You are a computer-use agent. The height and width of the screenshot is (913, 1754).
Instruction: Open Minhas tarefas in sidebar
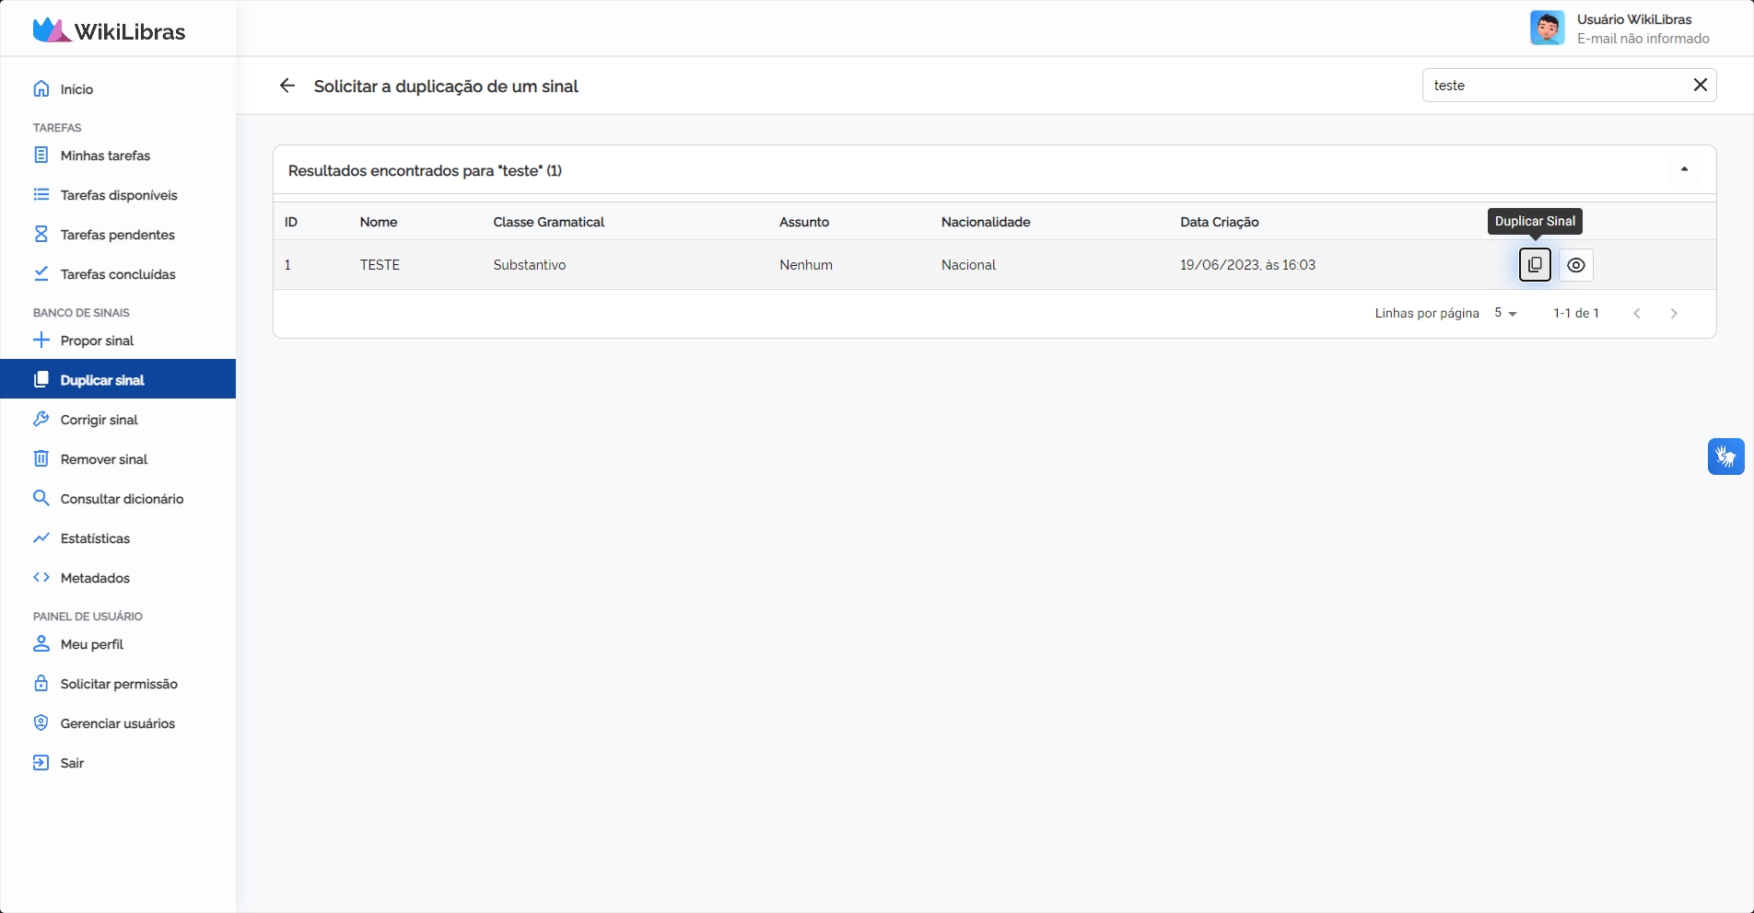[105, 156]
